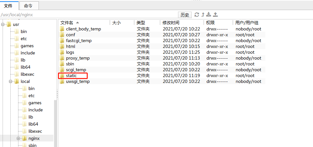Viewport: 313px width, 147px height.
Task: Select the lib64 folder under local
Action: click(33, 124)
